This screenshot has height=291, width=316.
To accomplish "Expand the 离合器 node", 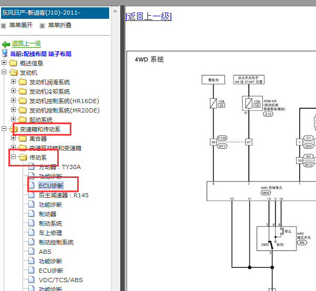I will point(13,138).
